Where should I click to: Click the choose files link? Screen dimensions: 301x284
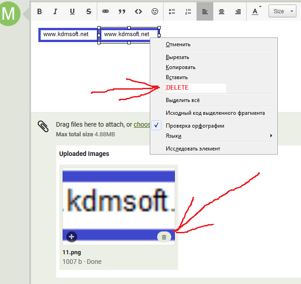click(142, 124)
